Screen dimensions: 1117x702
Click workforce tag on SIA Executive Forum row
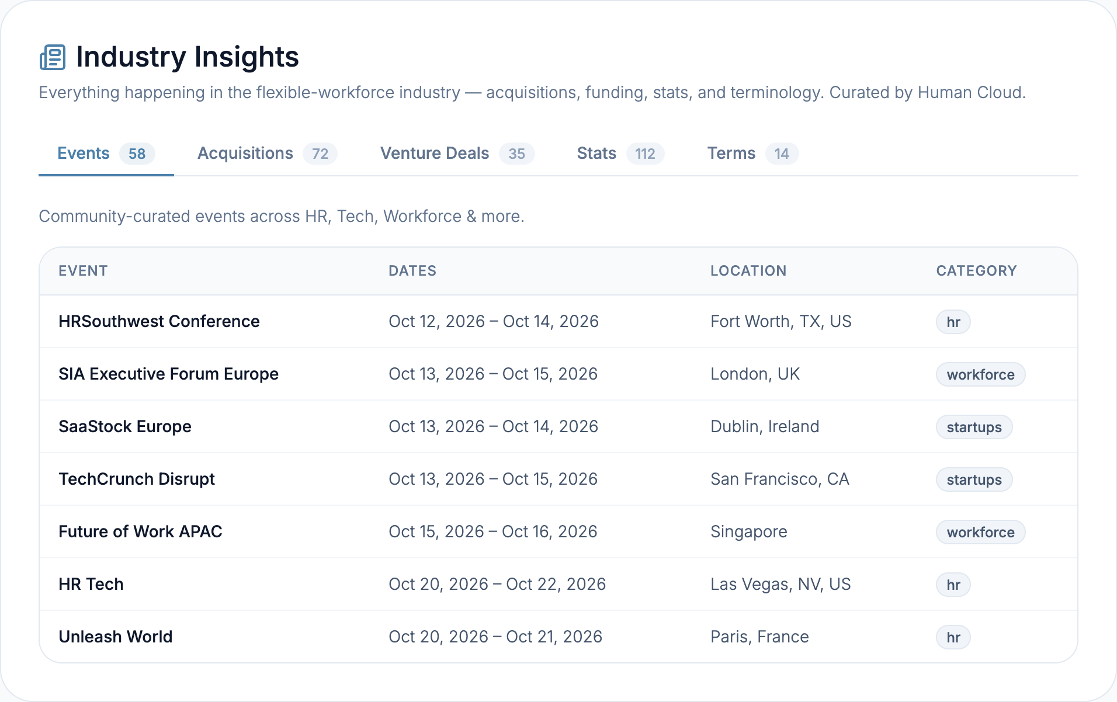(980, 374)
